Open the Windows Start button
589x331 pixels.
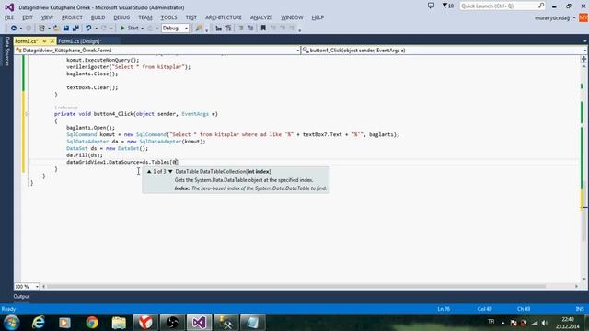[11, 323]
